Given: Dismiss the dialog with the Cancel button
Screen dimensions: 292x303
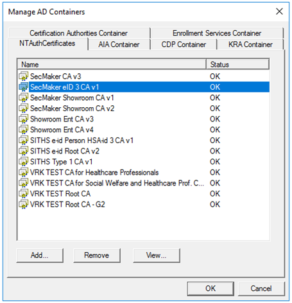Looking at the screenshot, I should (261, 288).
